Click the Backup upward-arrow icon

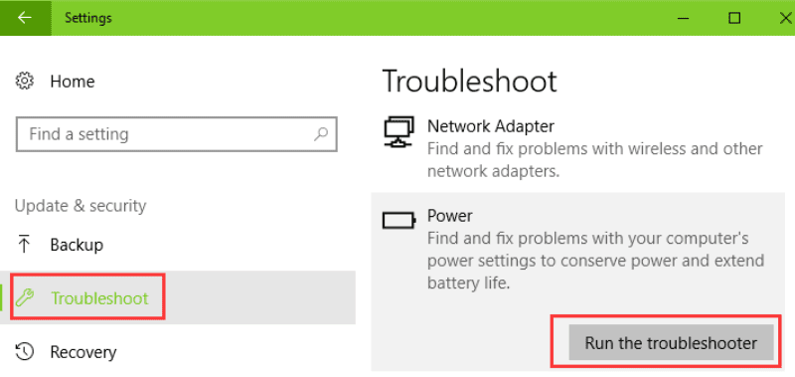(x=23, y=245)
